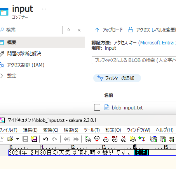The image size is (176, 169).
Task: Create a new file in sakura toolbar
Action: tap(2, 139)
